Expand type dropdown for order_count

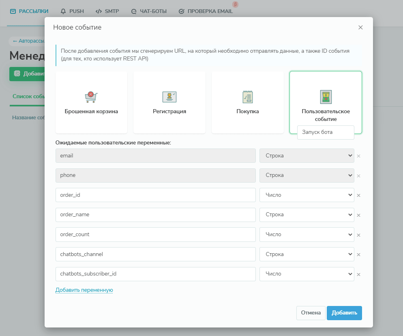pos(307,234)
